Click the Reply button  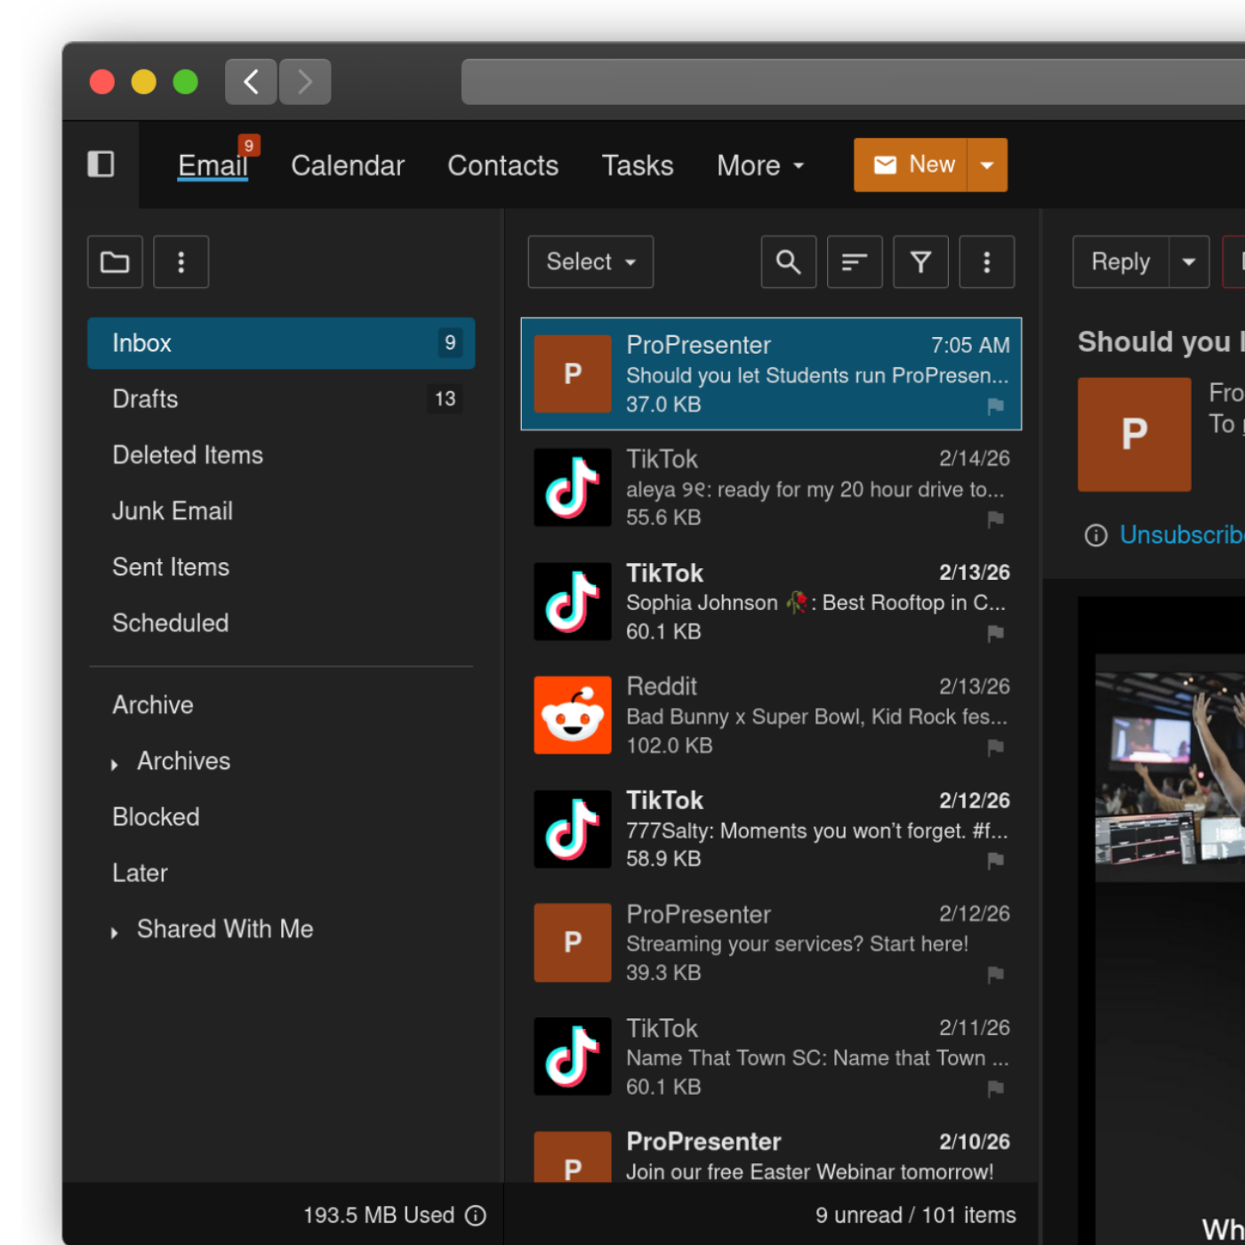tap(1120, 262)
